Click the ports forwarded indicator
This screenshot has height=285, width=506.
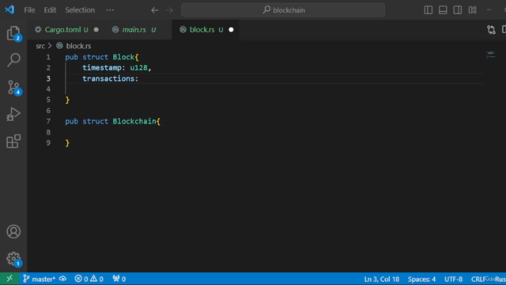[x=119, y=279]
